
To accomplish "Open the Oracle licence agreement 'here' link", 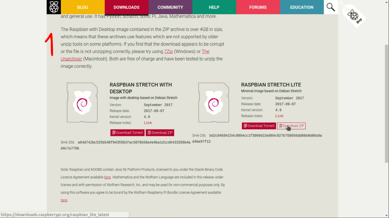I will coord(107,177).
